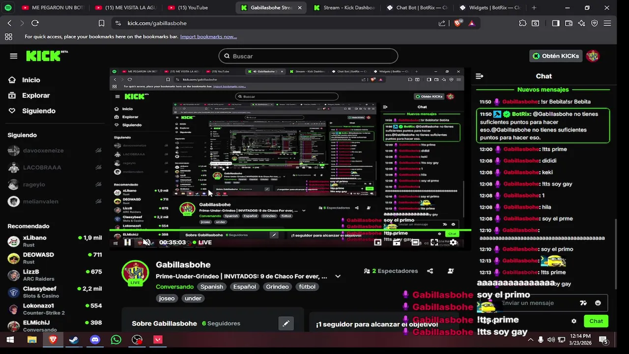Open recommended channel ELMichiJ

[x=55, y=325]
